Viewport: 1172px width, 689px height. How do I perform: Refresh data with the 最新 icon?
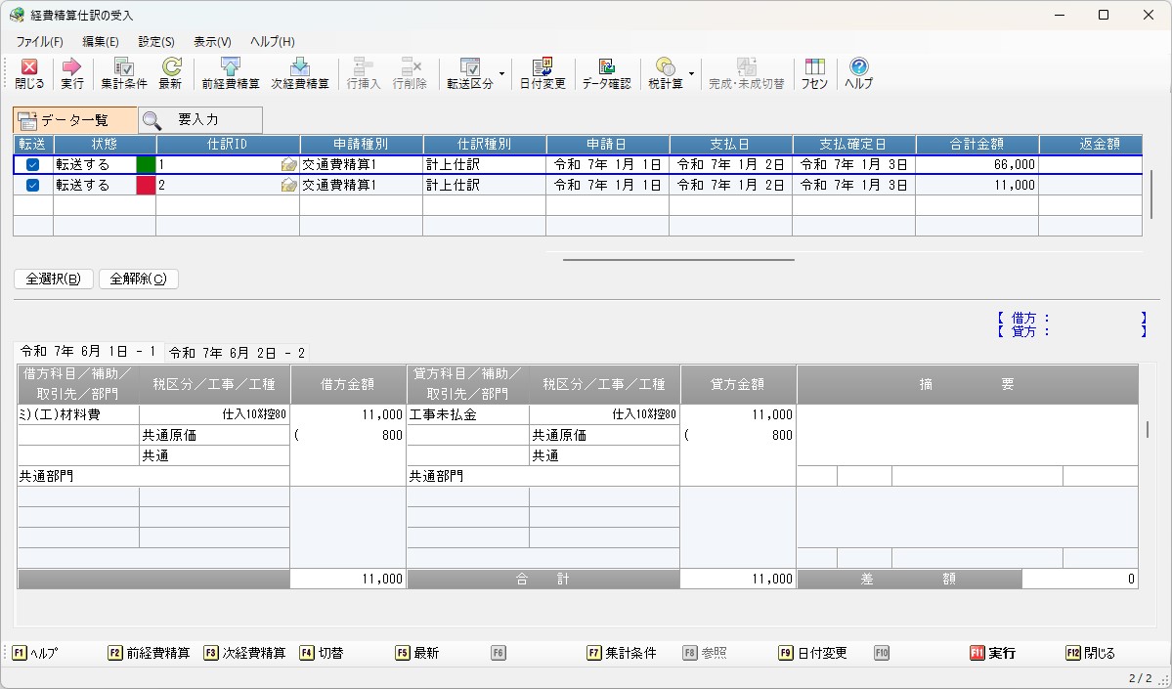(x=170, y=73)
